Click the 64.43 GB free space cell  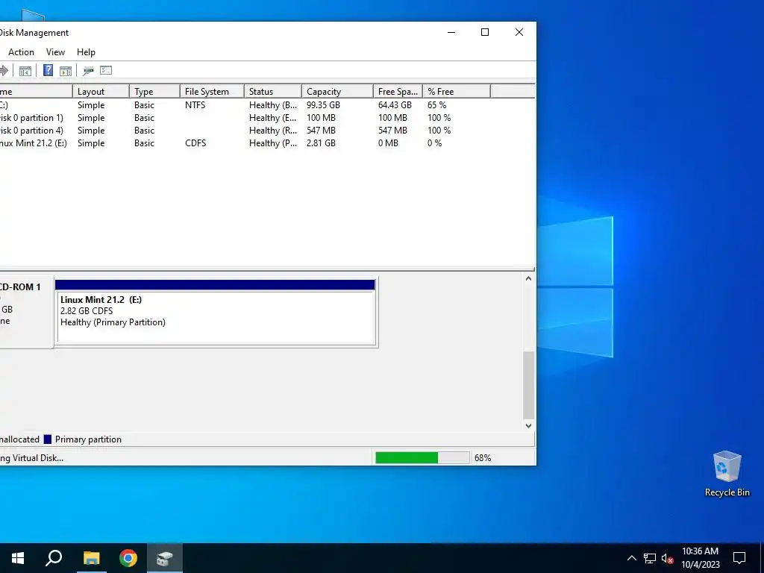pos(395,105)
